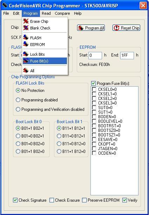Select All in the Program menu

pos(45,71)
